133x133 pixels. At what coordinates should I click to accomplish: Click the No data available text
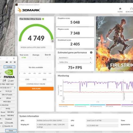(36, 67)
